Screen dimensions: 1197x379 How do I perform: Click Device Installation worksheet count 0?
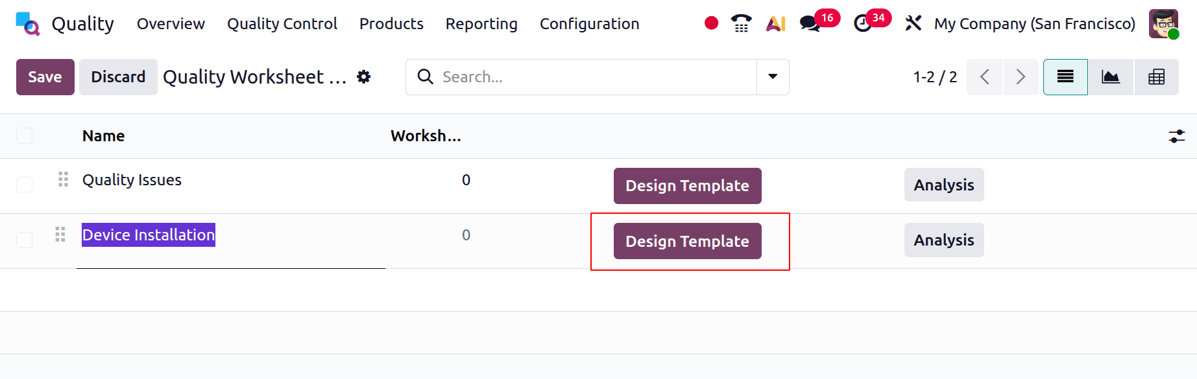(x=466, y=235)
